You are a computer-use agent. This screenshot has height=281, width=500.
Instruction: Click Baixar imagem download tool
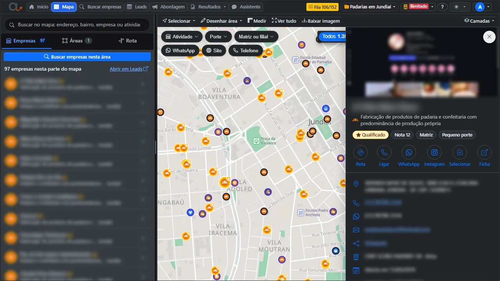pos(321,21)
